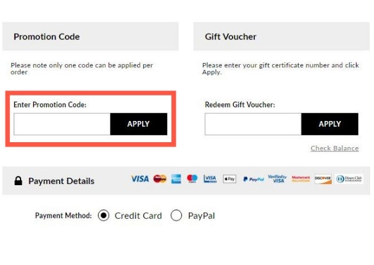
Task: Click the Verified by Visa logo
Action: 277,179
